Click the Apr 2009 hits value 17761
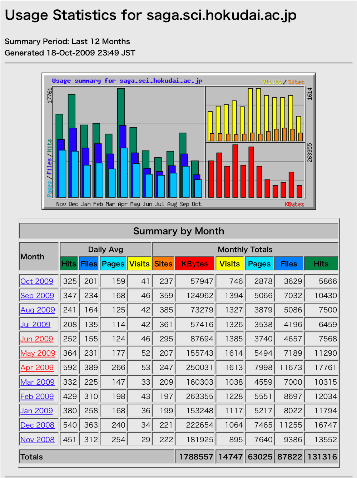This screenshot has height=478, width=357. pyautogui.click(x=326, y=368)
